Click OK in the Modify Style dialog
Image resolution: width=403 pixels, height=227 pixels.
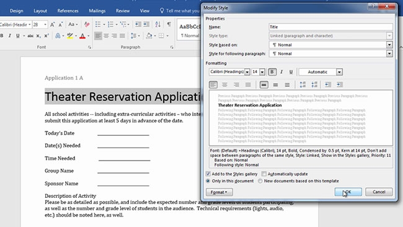pyautogui.click(x=348, y=192)
